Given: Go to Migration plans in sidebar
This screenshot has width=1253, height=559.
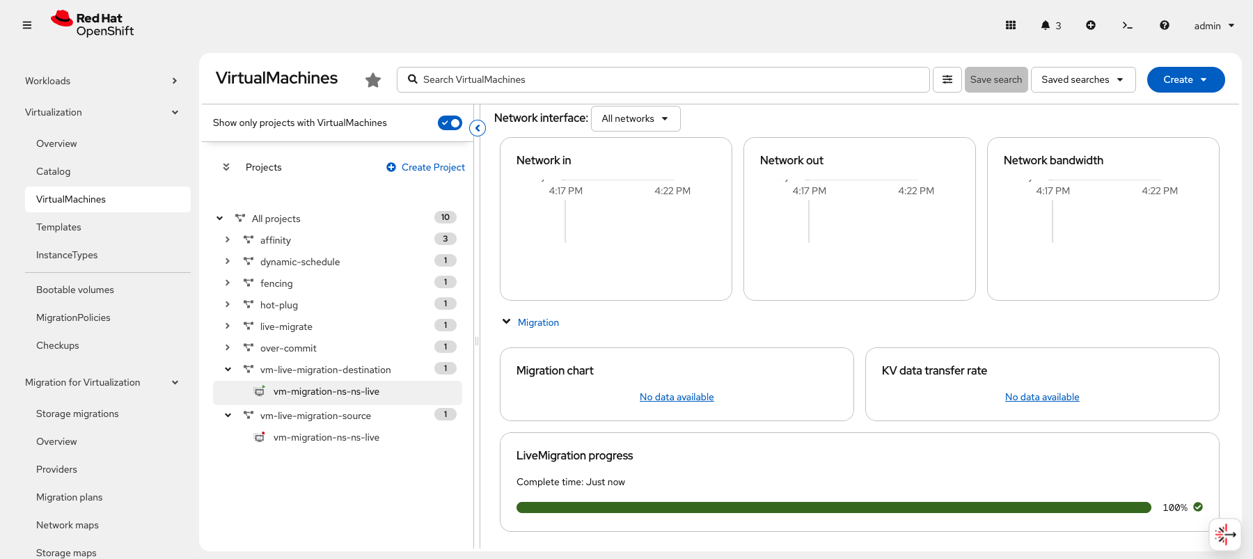Looking at the screenshot, I should tap(69, 497).
